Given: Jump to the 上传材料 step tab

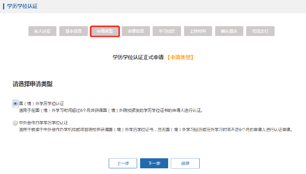Looking at the screenshot, I should pos(198,31).
